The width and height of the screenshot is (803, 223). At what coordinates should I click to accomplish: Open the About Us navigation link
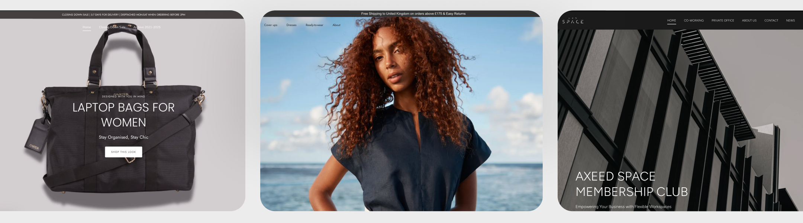coord(749,20)
